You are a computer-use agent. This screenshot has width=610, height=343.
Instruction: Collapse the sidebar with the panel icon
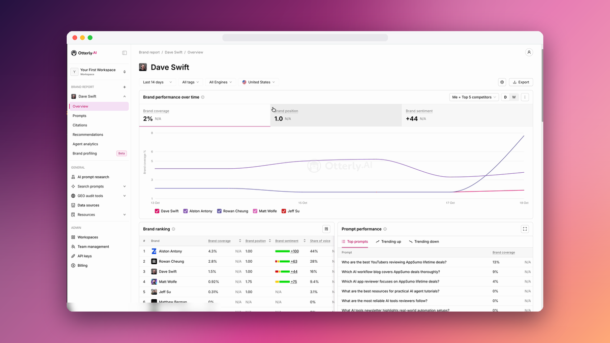tap(125, 53)
